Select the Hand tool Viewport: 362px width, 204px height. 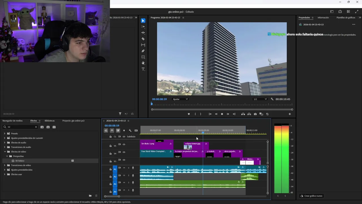click(143, 63)
